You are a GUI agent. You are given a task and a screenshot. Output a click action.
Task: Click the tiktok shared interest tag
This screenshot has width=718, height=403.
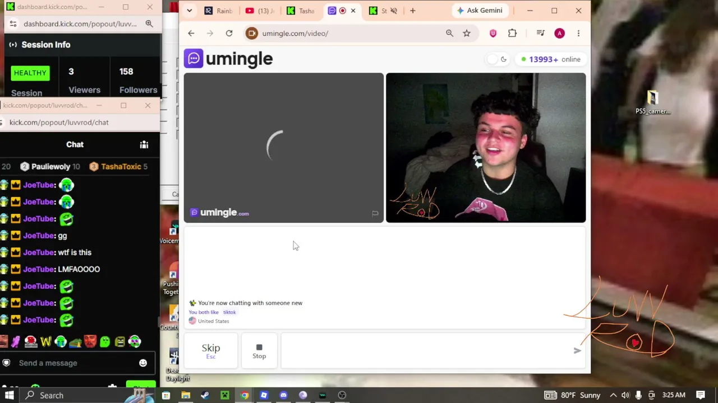click(229, 312)
